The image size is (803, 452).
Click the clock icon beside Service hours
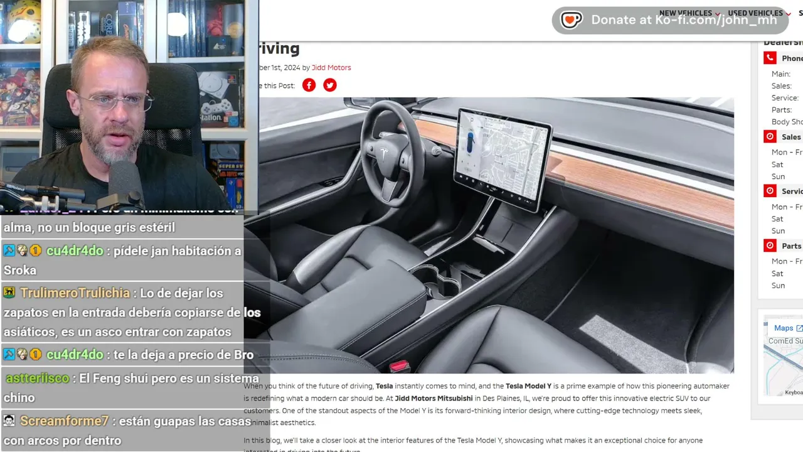(x=770, y=191)
